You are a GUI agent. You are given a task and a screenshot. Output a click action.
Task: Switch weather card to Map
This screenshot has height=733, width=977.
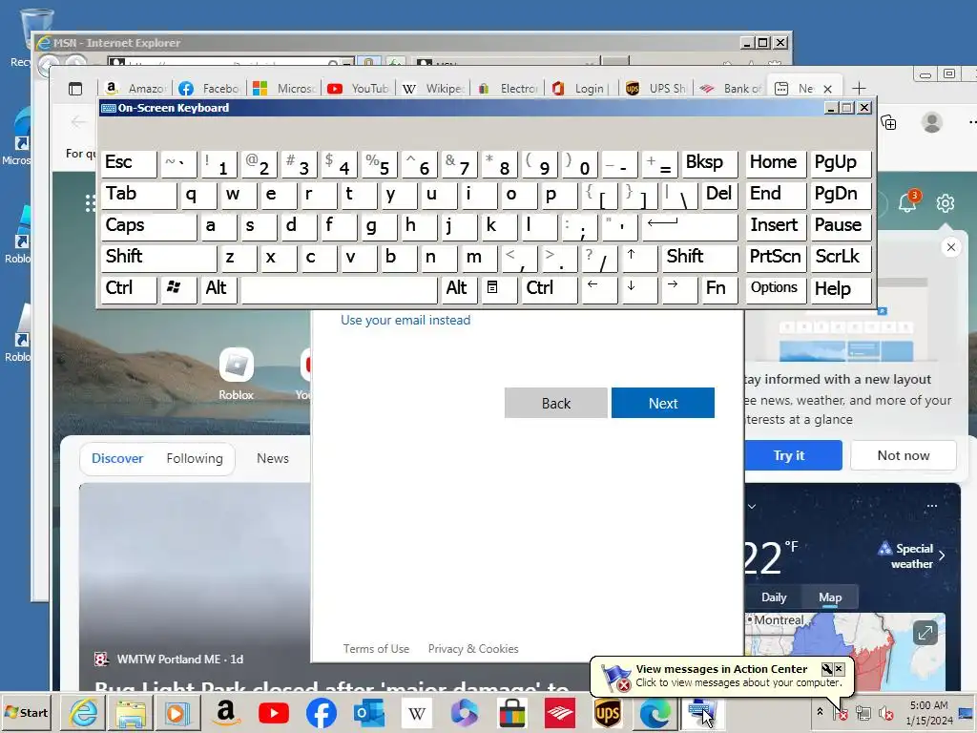[830, 597]
